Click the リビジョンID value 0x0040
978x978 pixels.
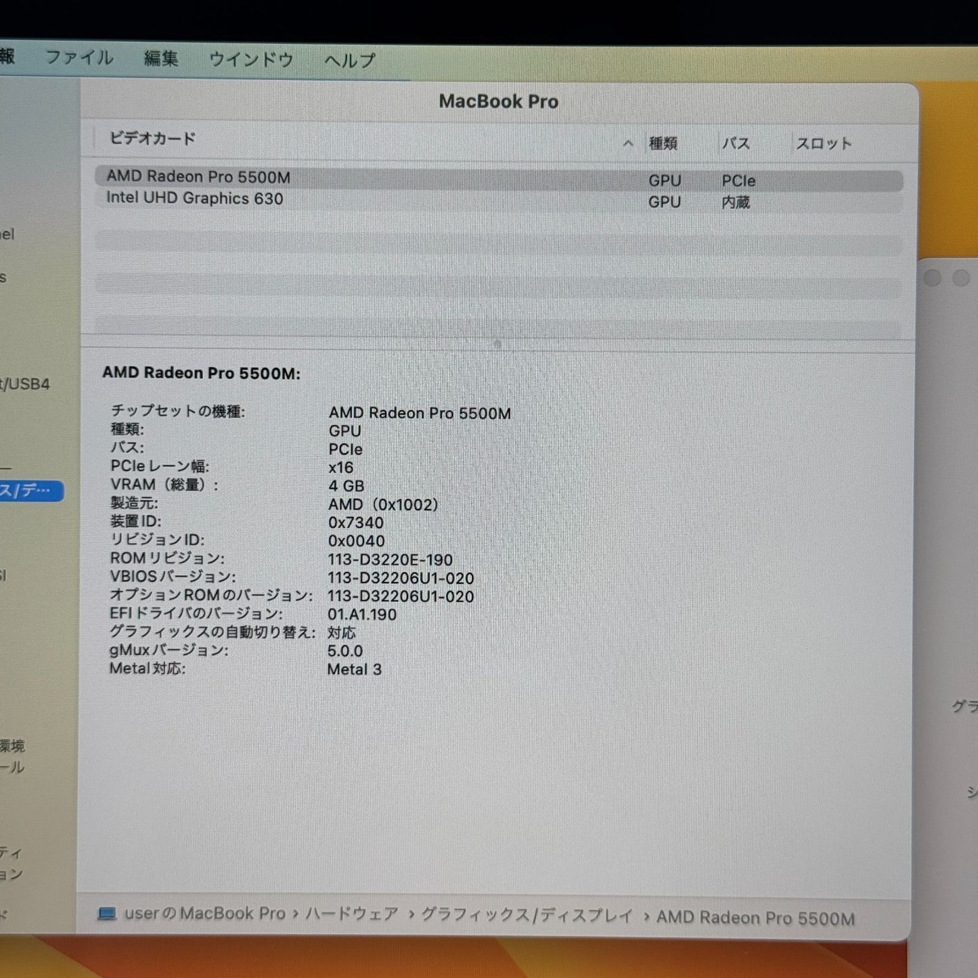click(x=357, y=541)
